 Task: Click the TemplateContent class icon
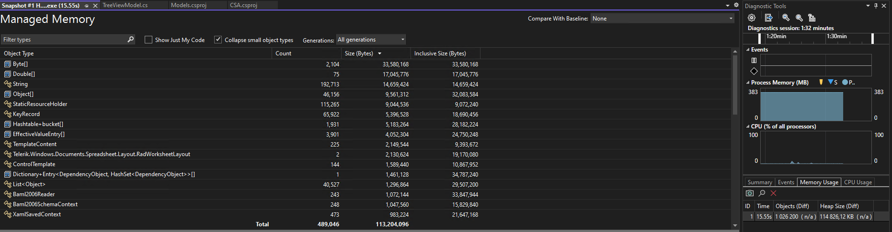pos(8,144)
